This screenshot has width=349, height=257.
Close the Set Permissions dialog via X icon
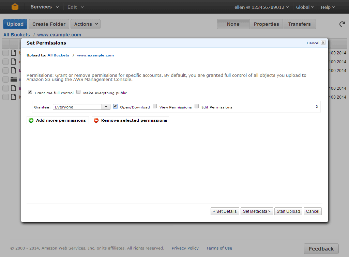pos(323,43)
